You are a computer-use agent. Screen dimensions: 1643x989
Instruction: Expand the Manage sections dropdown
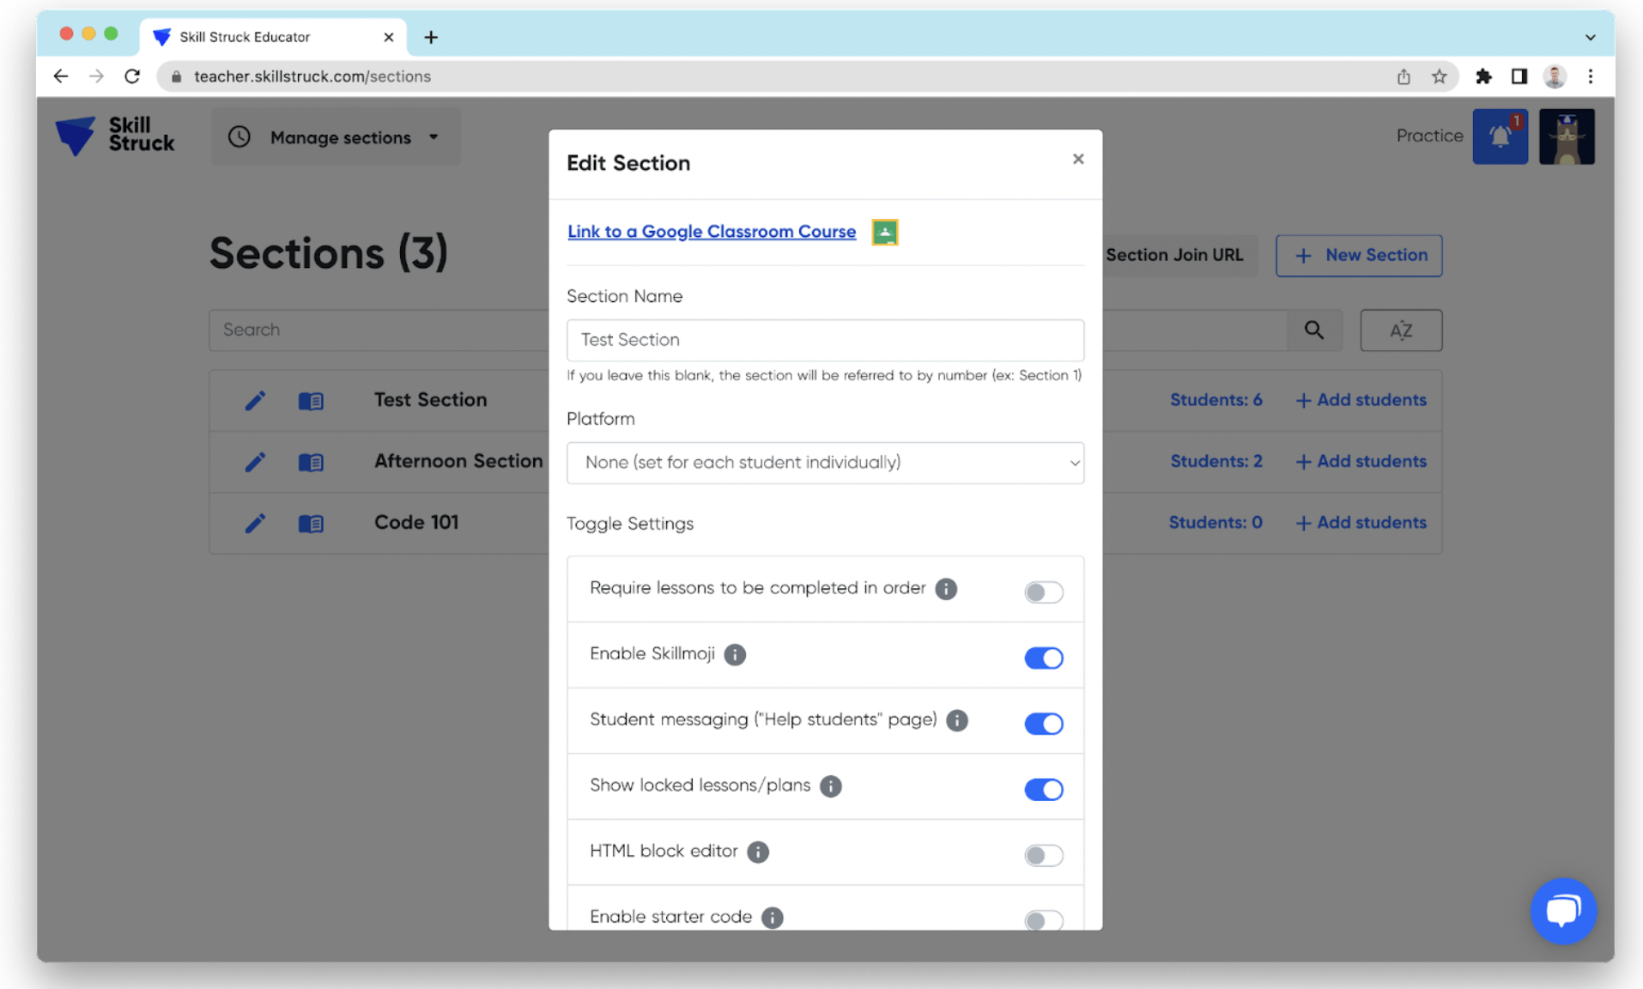(340, 137)
